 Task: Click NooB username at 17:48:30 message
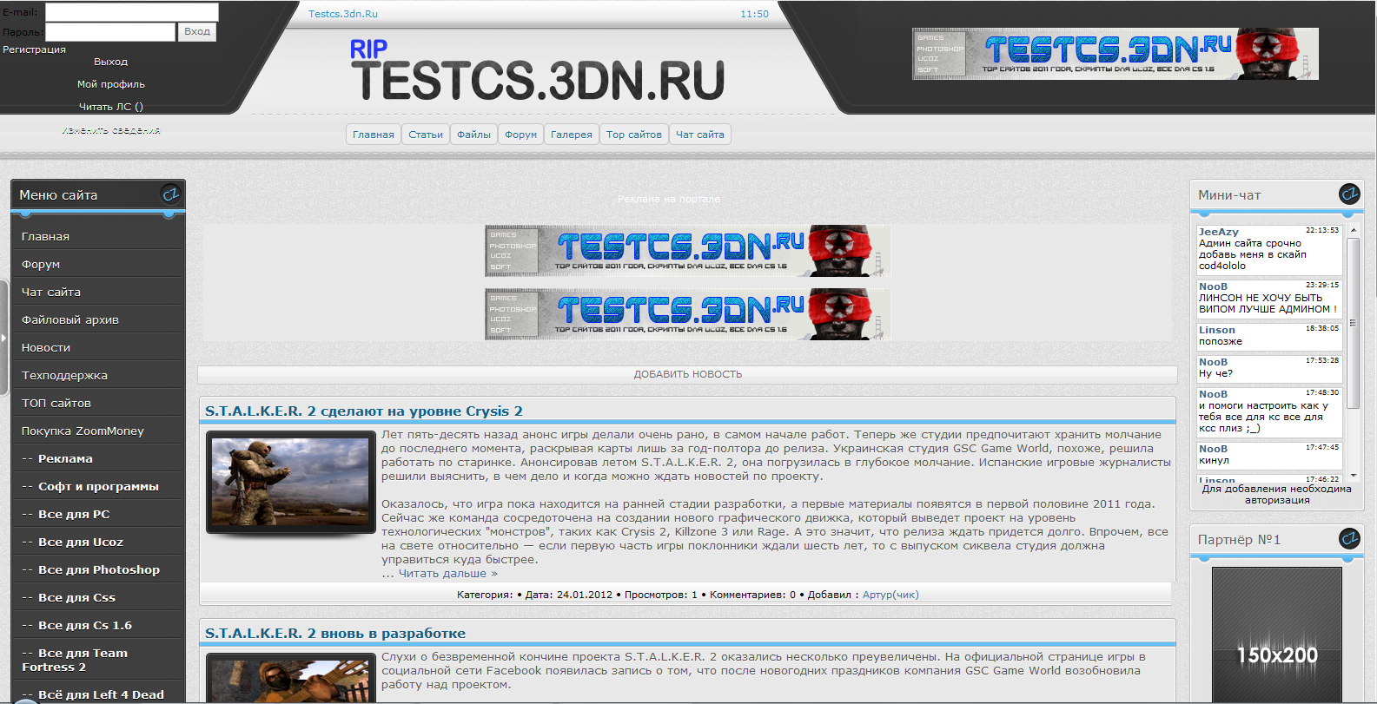1213,394
